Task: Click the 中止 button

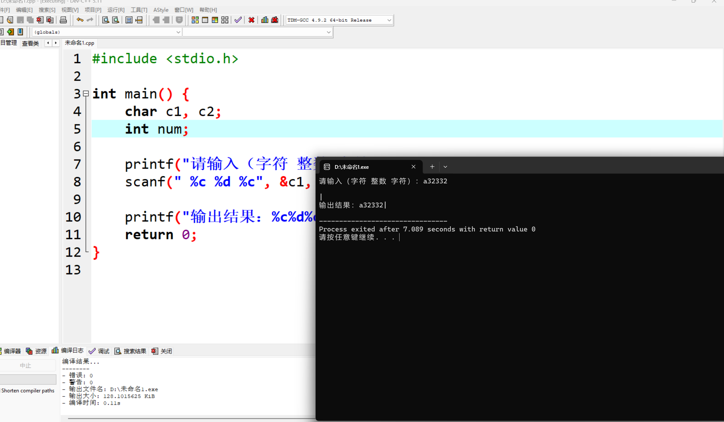Action: (x=25, y=365)
